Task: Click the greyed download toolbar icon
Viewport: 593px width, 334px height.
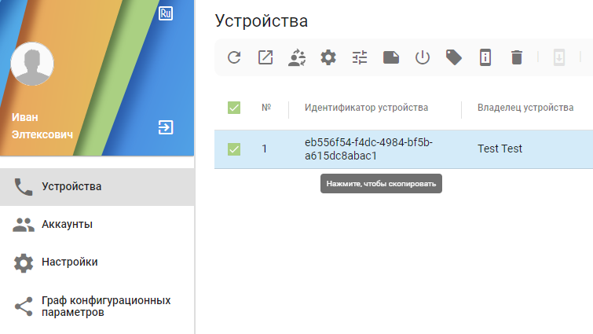Action: coord(559,58)
